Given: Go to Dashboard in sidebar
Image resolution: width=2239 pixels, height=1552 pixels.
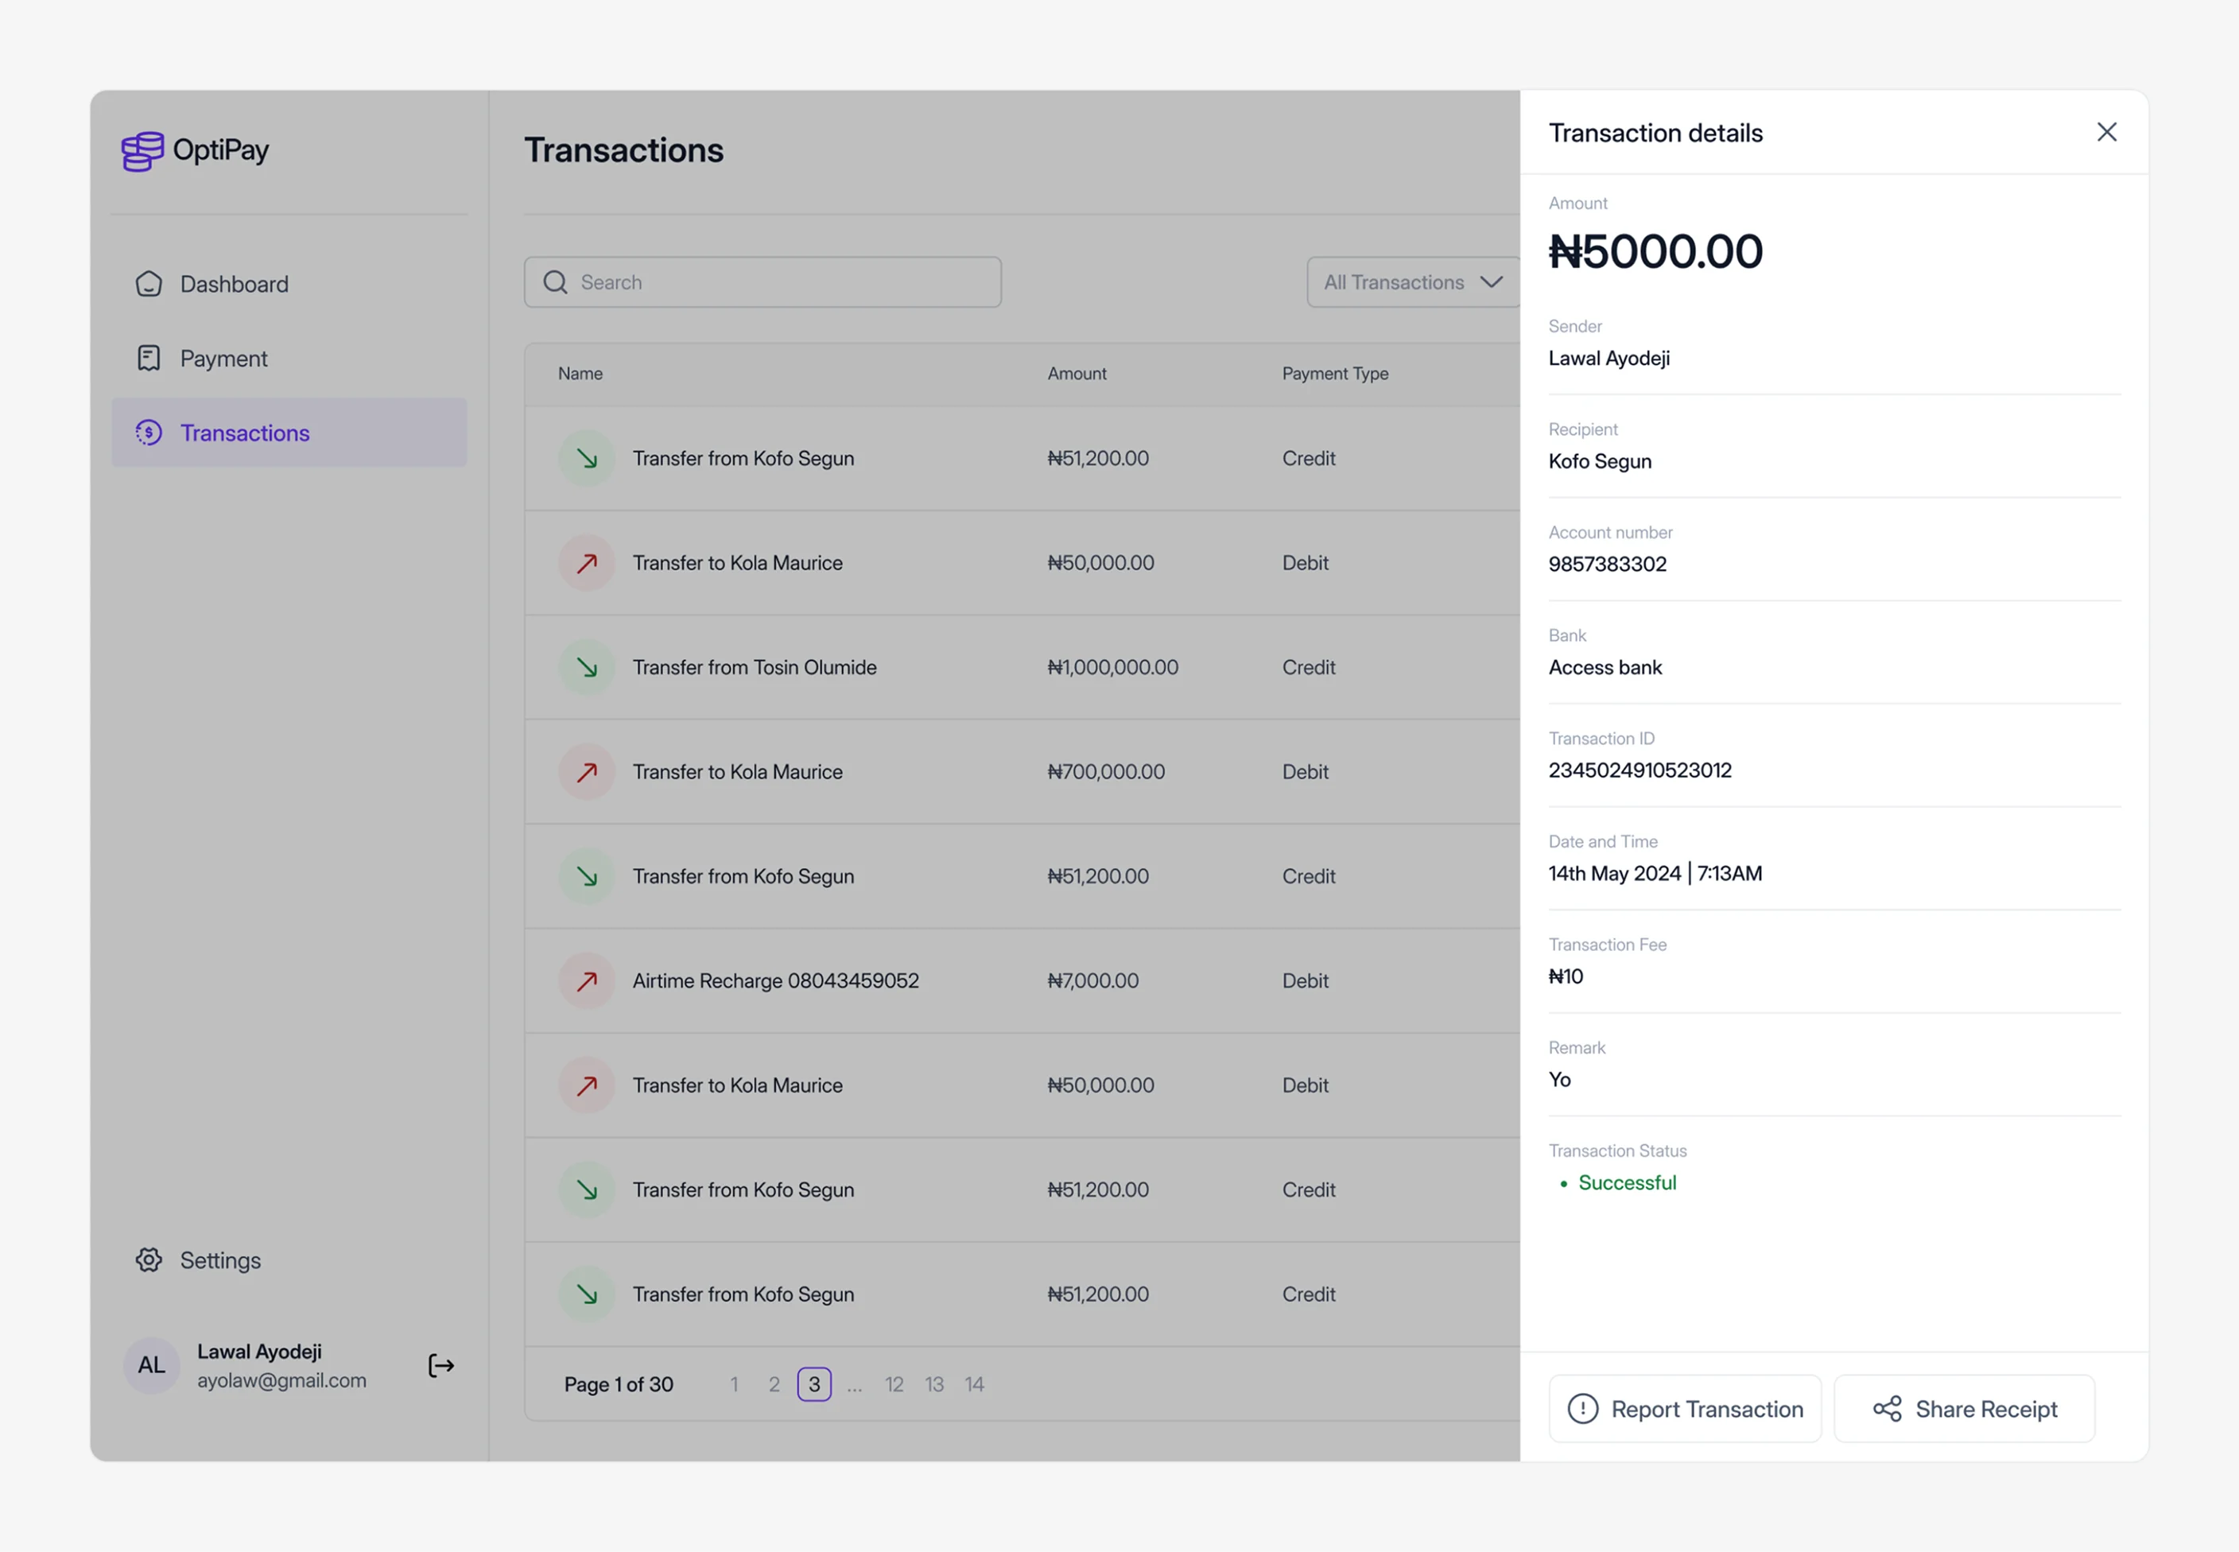Looking at the screenshot, I should [289, 284].
